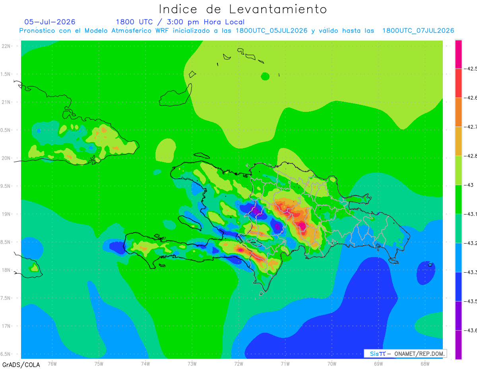Click the '-42.7' color bar value

471,127
